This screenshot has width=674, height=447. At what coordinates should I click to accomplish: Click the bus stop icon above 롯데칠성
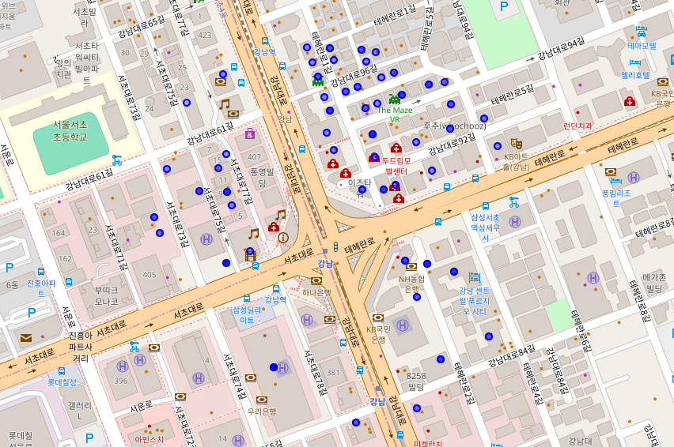tap(62, 370)
